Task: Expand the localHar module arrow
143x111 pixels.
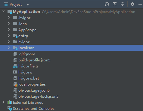Action: click(9, 48)
